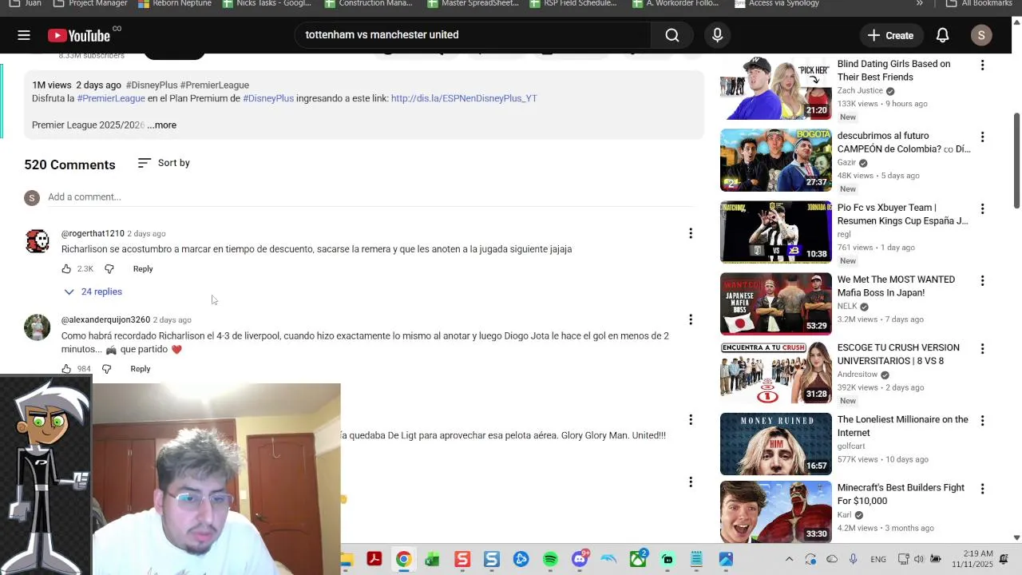1022x575 pixels.
Task: Open the #DisneyPlus link in description text
Action: click(x=268, y=98)
